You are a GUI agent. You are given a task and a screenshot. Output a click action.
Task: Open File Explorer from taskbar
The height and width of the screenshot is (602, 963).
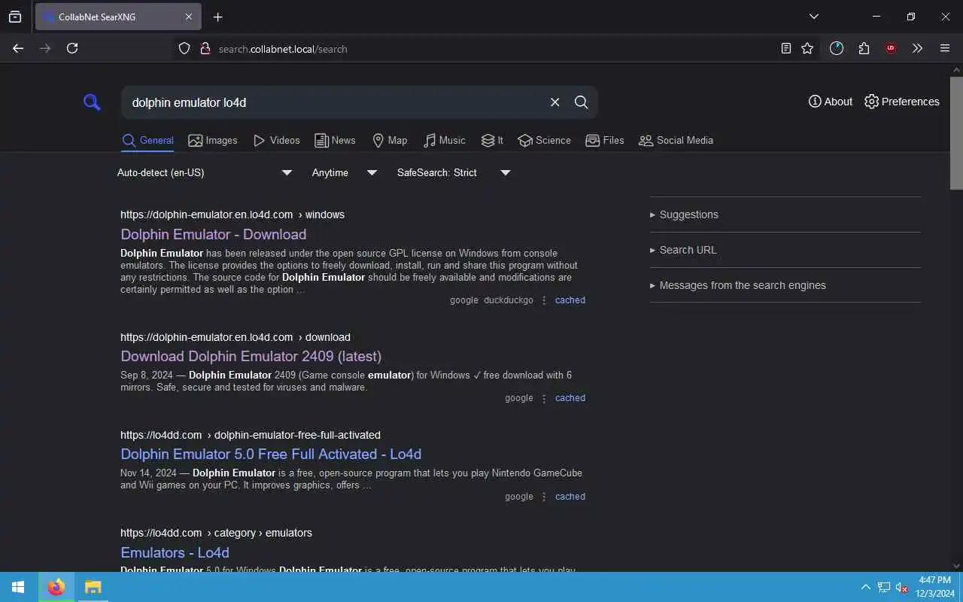click(93, 587)
